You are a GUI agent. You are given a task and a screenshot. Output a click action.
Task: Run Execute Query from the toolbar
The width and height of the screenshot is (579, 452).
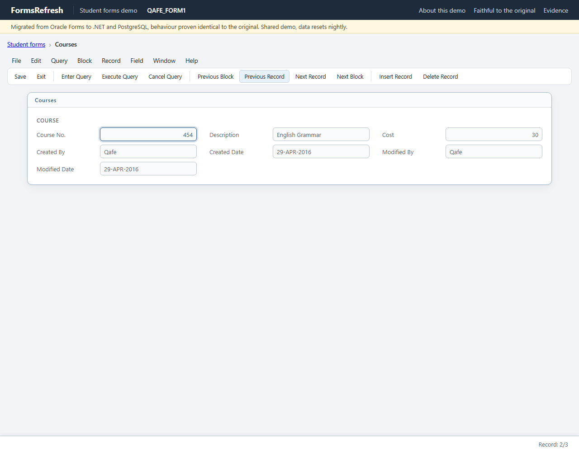click(120, 76)
